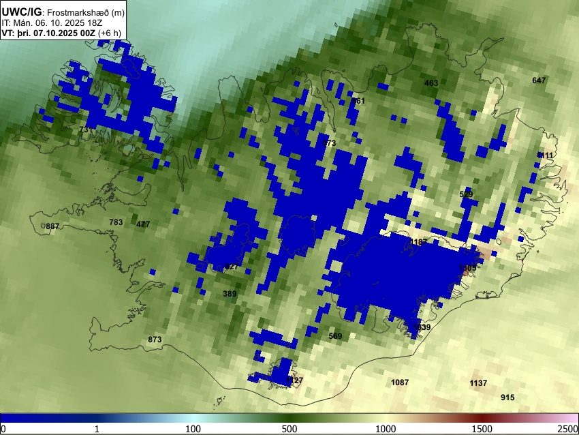Image resolution: width=579 pixels, height=435 pixels.
Task: Click the legend label 1500
Action: [x=482, y=429]
